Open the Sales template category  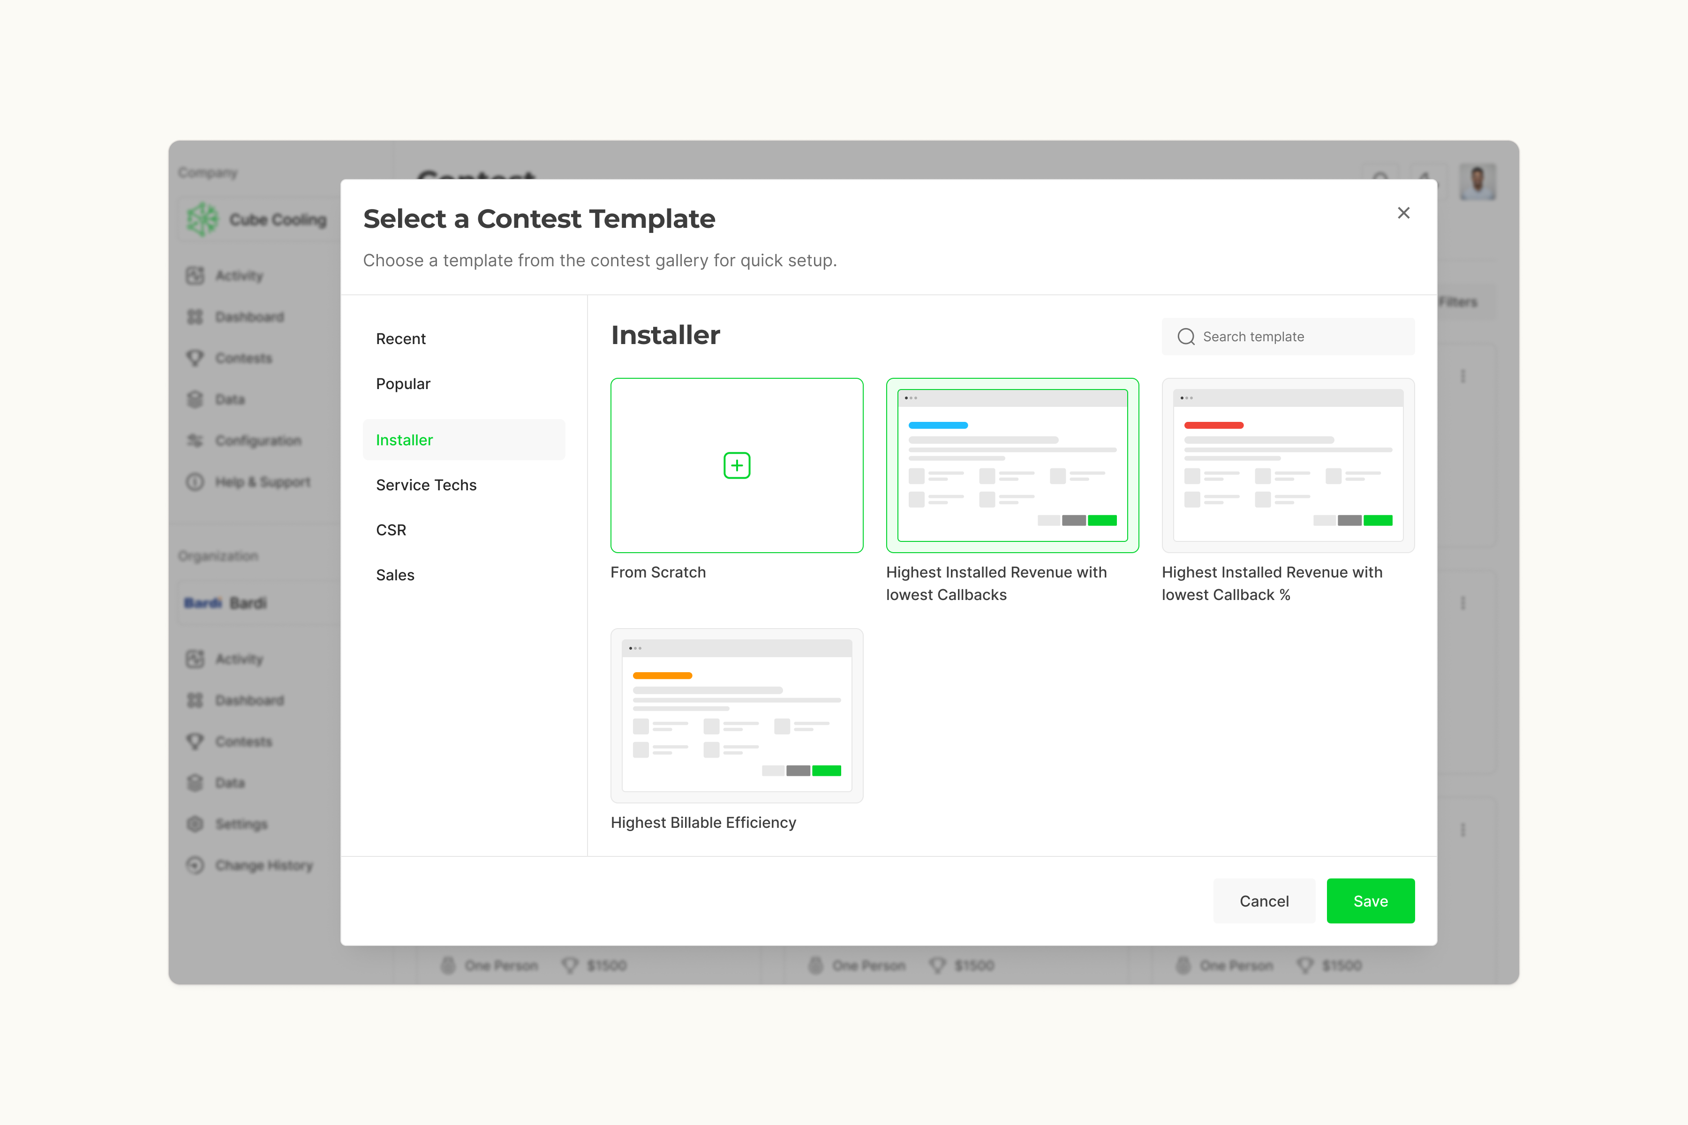[395, 575]
